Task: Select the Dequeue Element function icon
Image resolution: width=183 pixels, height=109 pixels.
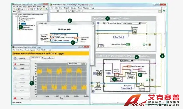Action: tap(98, 84)
